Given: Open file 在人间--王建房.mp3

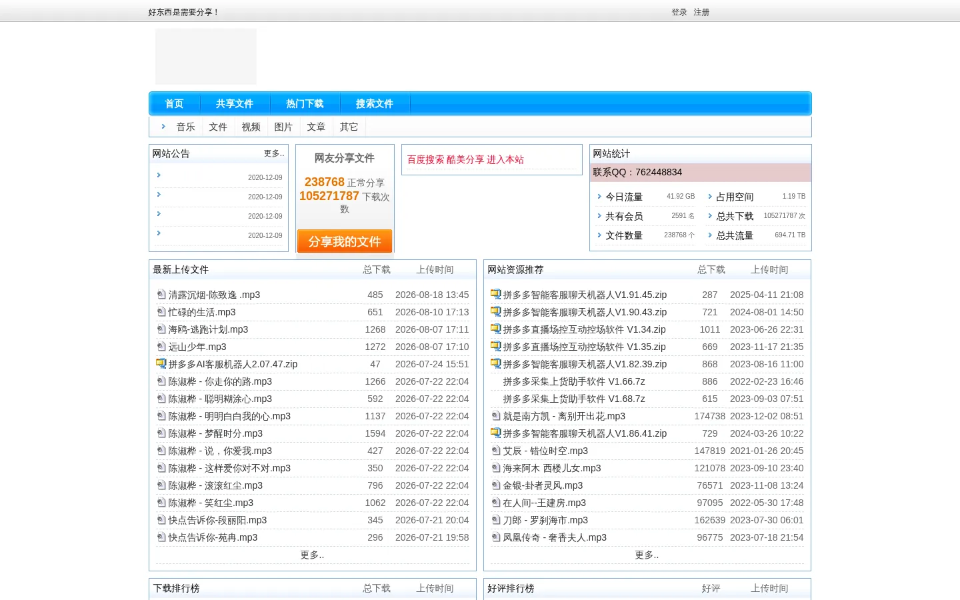Looking at the screenshot, I should 545,503.
